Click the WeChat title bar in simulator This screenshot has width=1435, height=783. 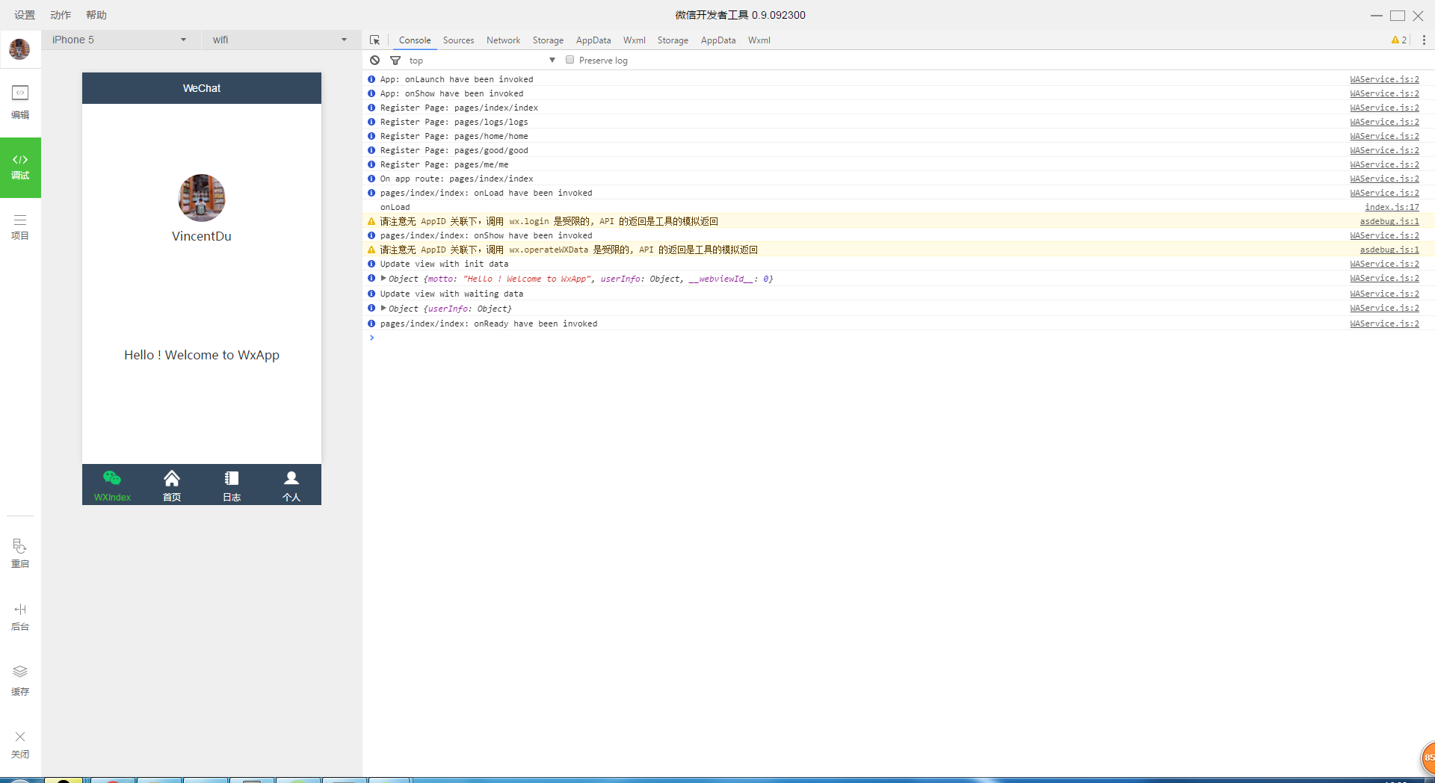coord(202,88)
